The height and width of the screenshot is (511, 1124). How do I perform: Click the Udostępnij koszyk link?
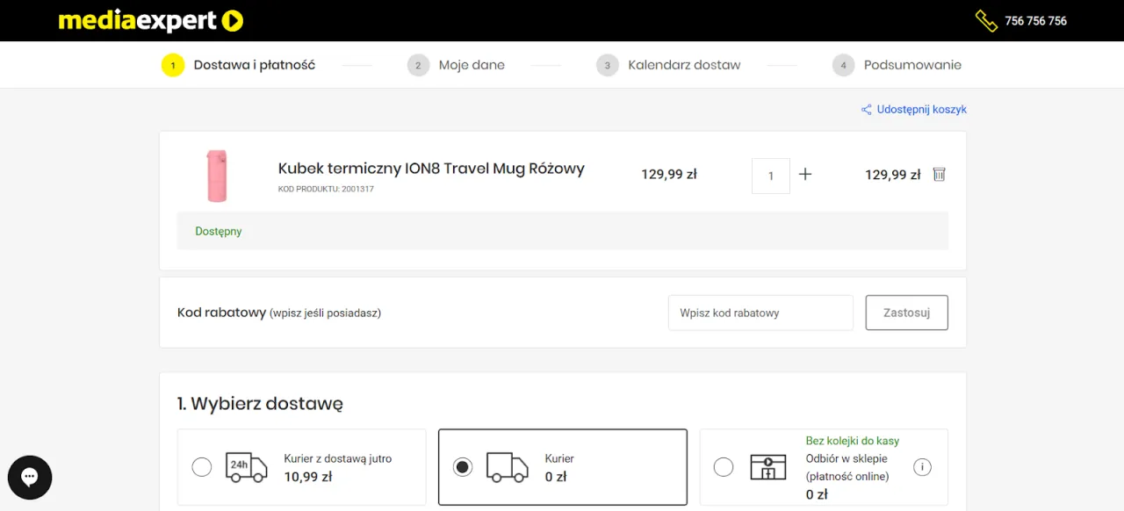pos(921,110)
